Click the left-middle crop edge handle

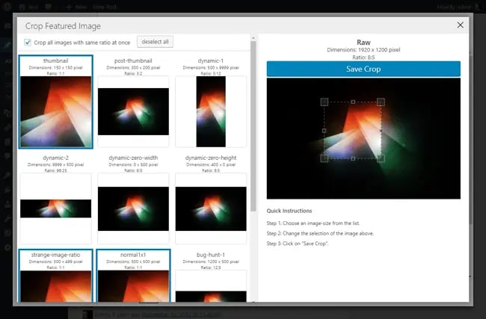coord(324,130)
